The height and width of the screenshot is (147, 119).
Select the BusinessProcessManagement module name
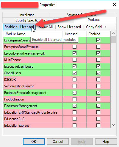(25, 93)
